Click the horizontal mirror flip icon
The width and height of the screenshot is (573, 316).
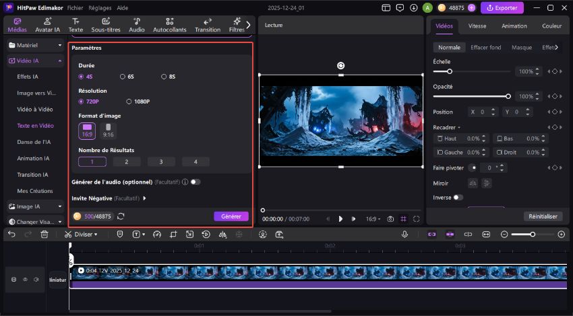(x=473, y=183)
